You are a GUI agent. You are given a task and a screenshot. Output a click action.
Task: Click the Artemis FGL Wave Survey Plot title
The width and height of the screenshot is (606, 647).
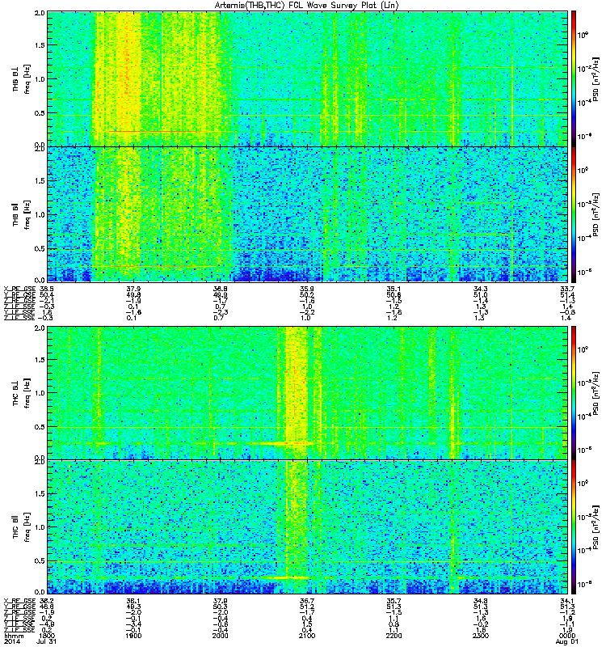tap(306, 5)
